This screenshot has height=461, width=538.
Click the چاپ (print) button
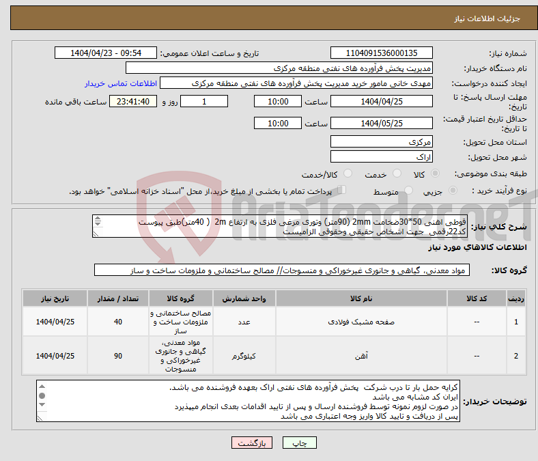coord(299,443)
